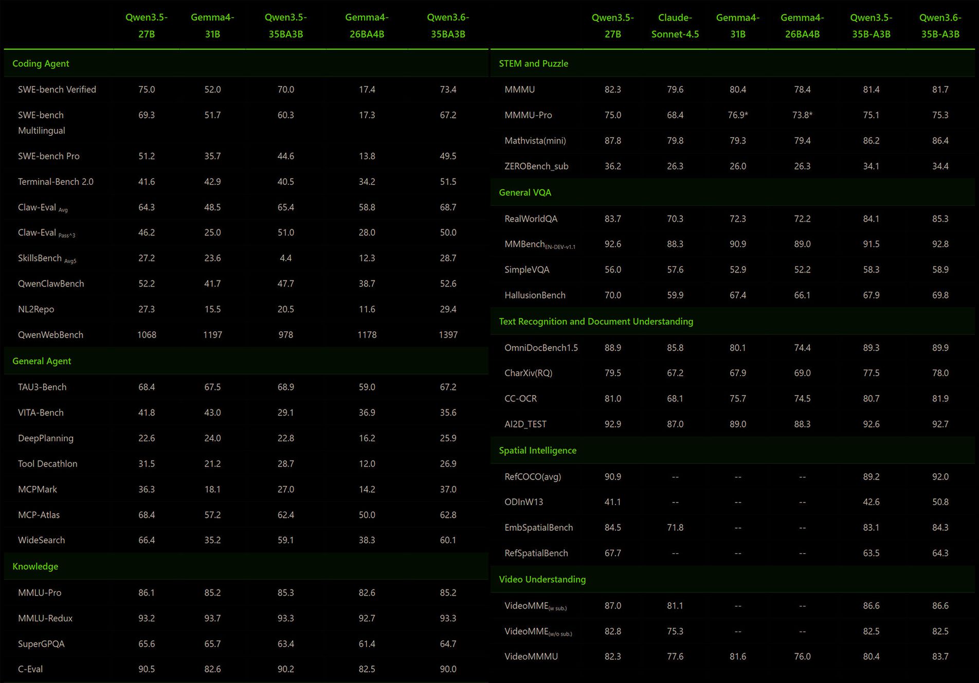
Task: Select the General Agent section heading
Action: pos(42,361)
